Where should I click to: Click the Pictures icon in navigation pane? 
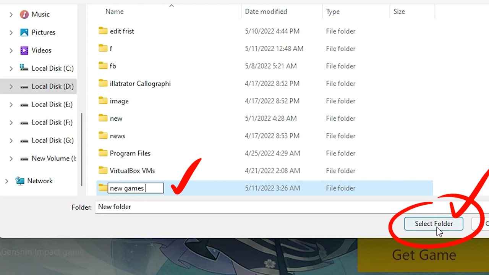(x=24, y=32)
